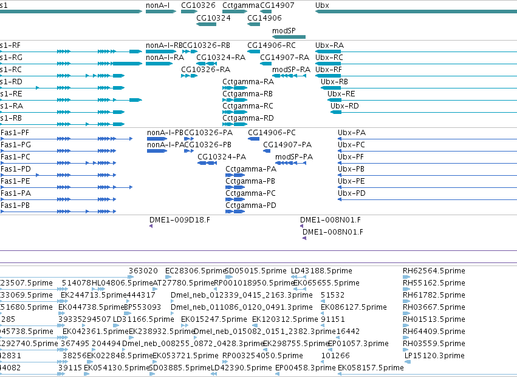Select the Fas1-PE protein label
Screen dimensions: 517x377
coord(15,181)
